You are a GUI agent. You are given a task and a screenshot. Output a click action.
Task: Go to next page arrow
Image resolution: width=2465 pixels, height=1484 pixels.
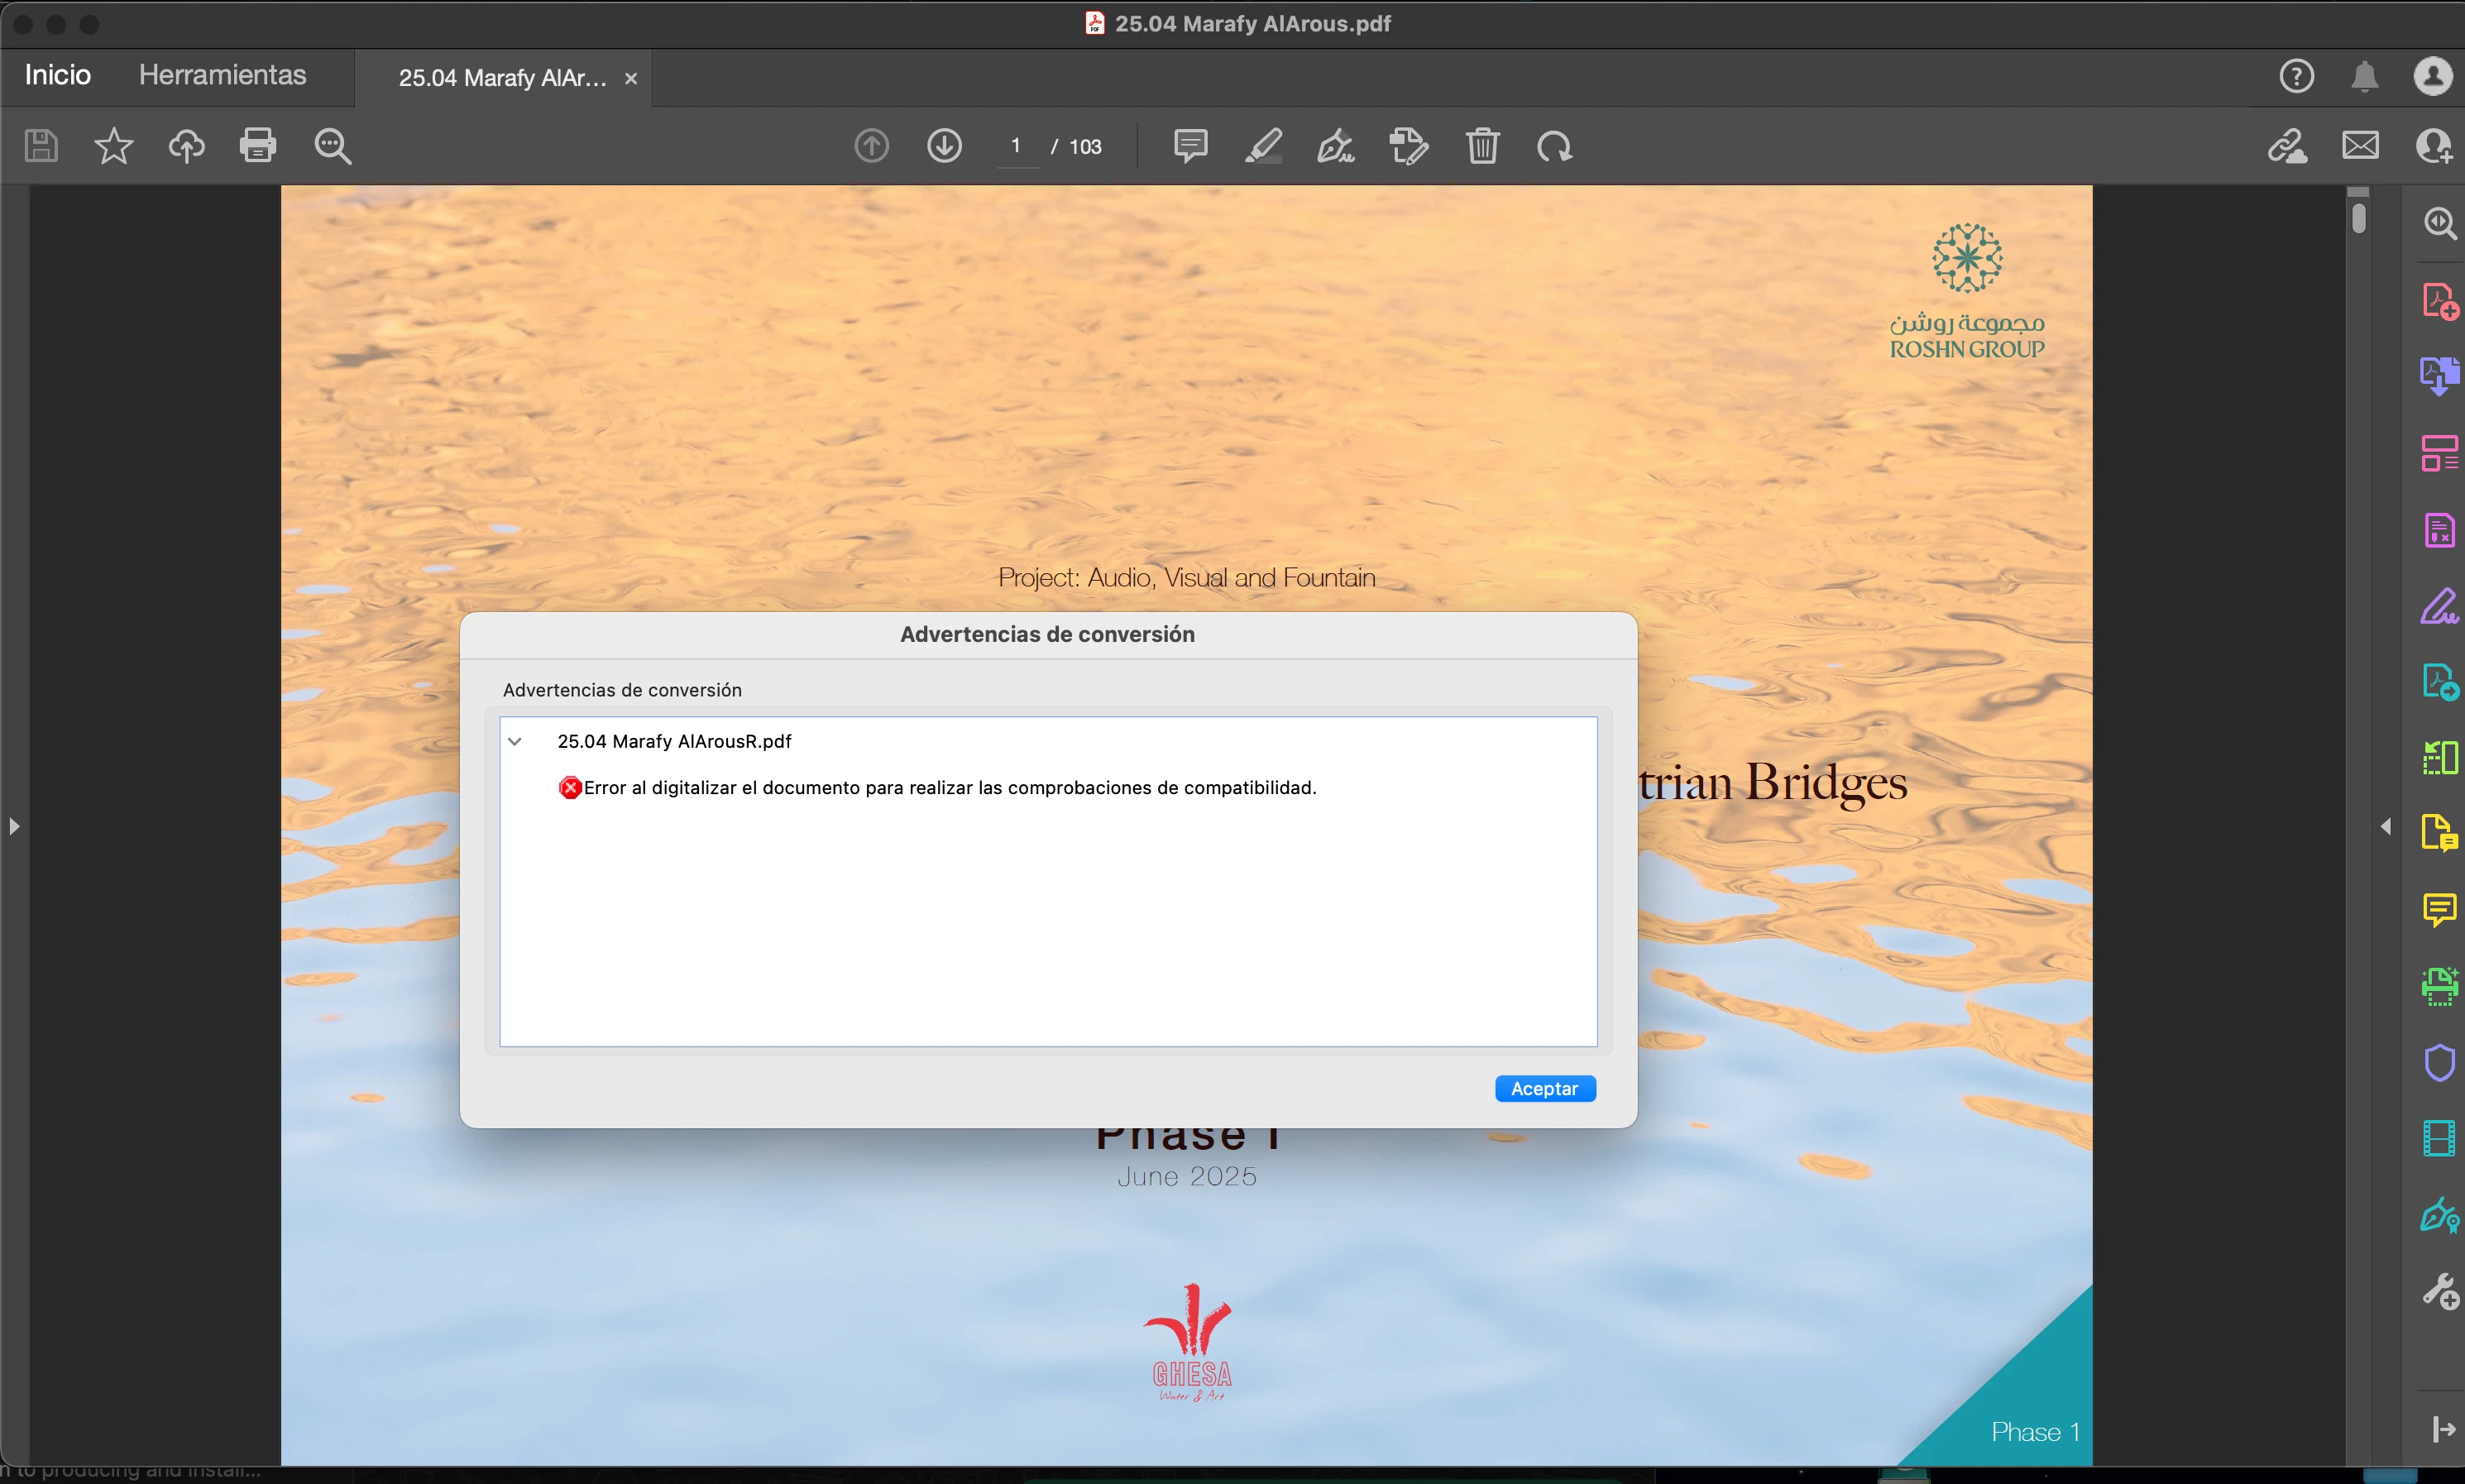point(944,146)
